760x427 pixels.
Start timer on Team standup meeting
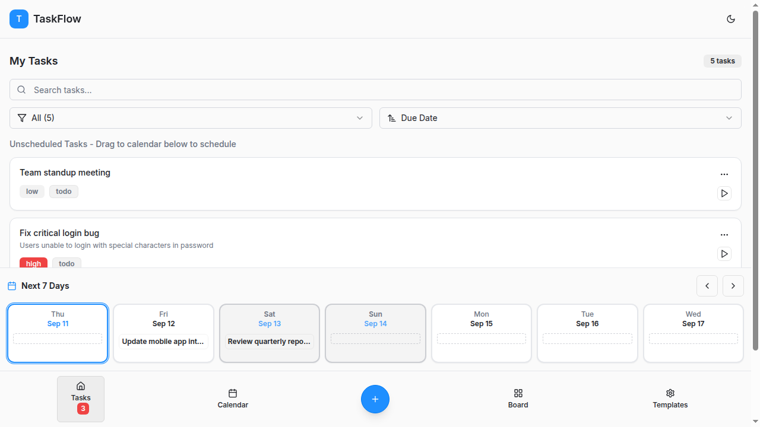[724, 193]
